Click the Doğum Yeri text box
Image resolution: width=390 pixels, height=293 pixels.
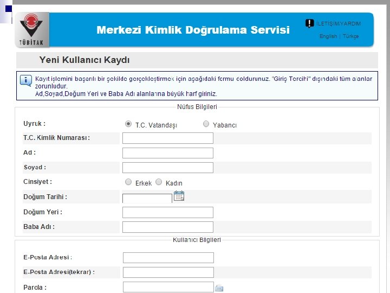[167, 212]
